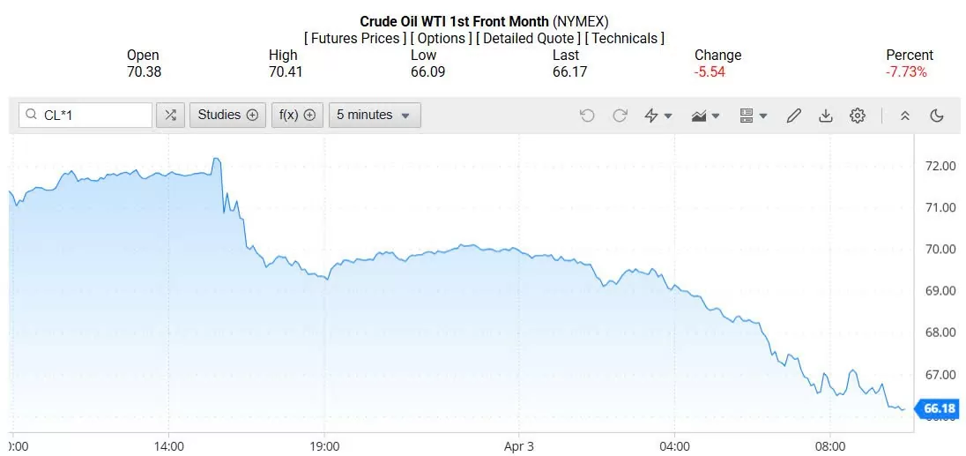Expand the chart layout template dropdown
The image size is (966, 456).
point(753,116)
